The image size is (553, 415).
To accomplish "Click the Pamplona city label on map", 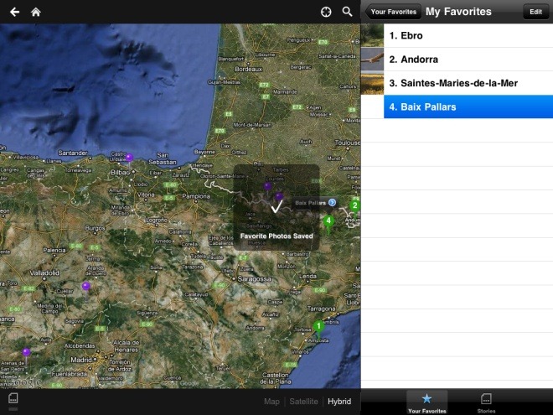I will pos(196,196).
